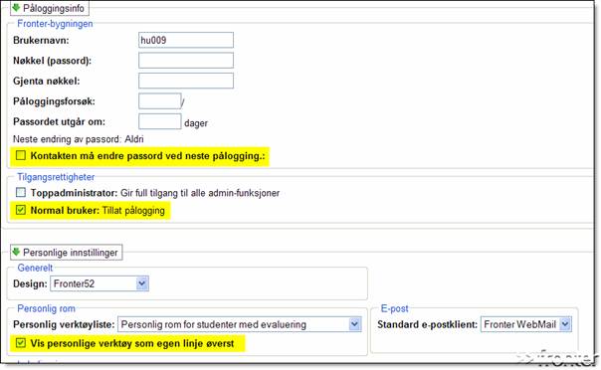601x370 pixels.
Task: Collapse the Påloggingsinfo section via green arrow
Action: [x=16, y=7]
